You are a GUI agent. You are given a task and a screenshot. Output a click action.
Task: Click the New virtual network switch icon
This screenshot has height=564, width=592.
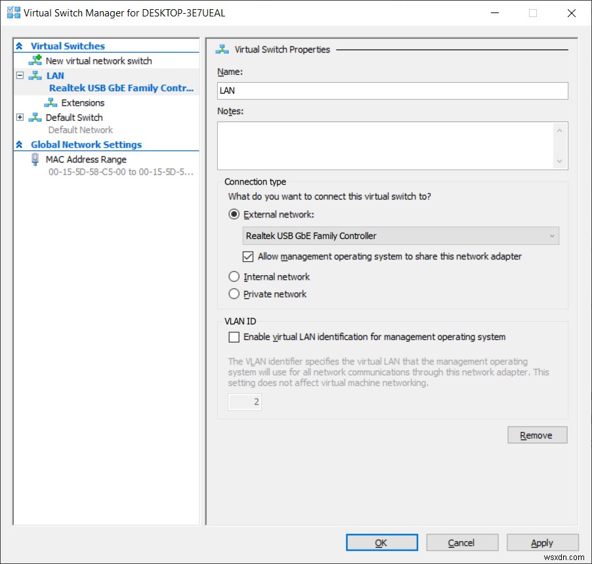pos(35,60)
